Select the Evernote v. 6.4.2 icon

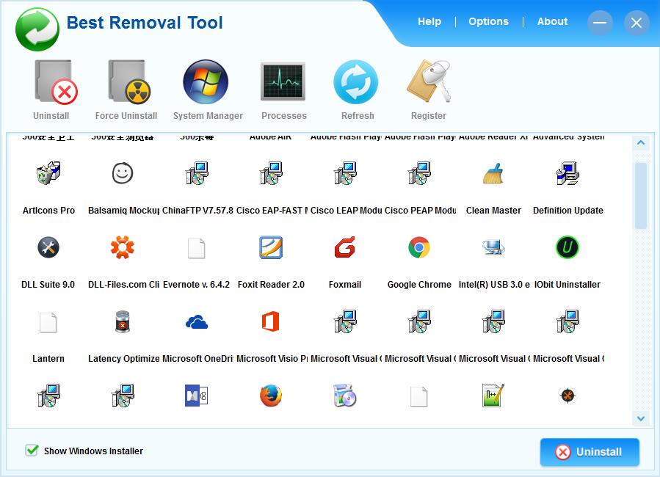point(196,248)
